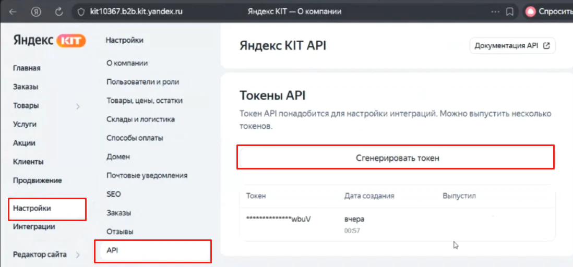Select Настройки in the left sidebar
The width and height of the screenshot is (573, 267).
click(47, 209)
